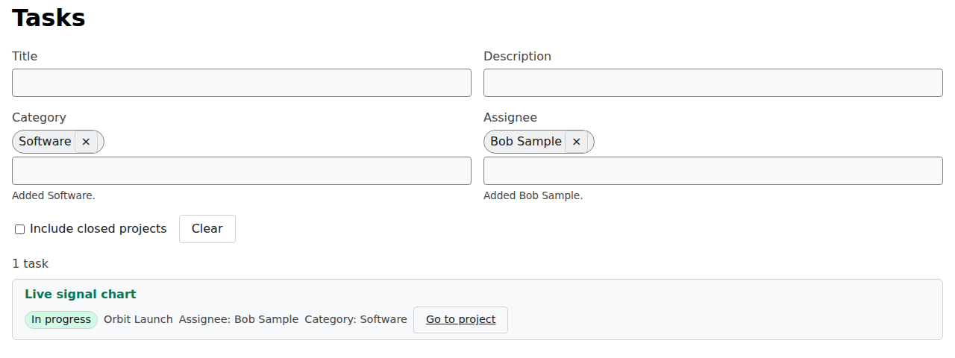Select the Orbit Launch project name

tap(138, 319)
